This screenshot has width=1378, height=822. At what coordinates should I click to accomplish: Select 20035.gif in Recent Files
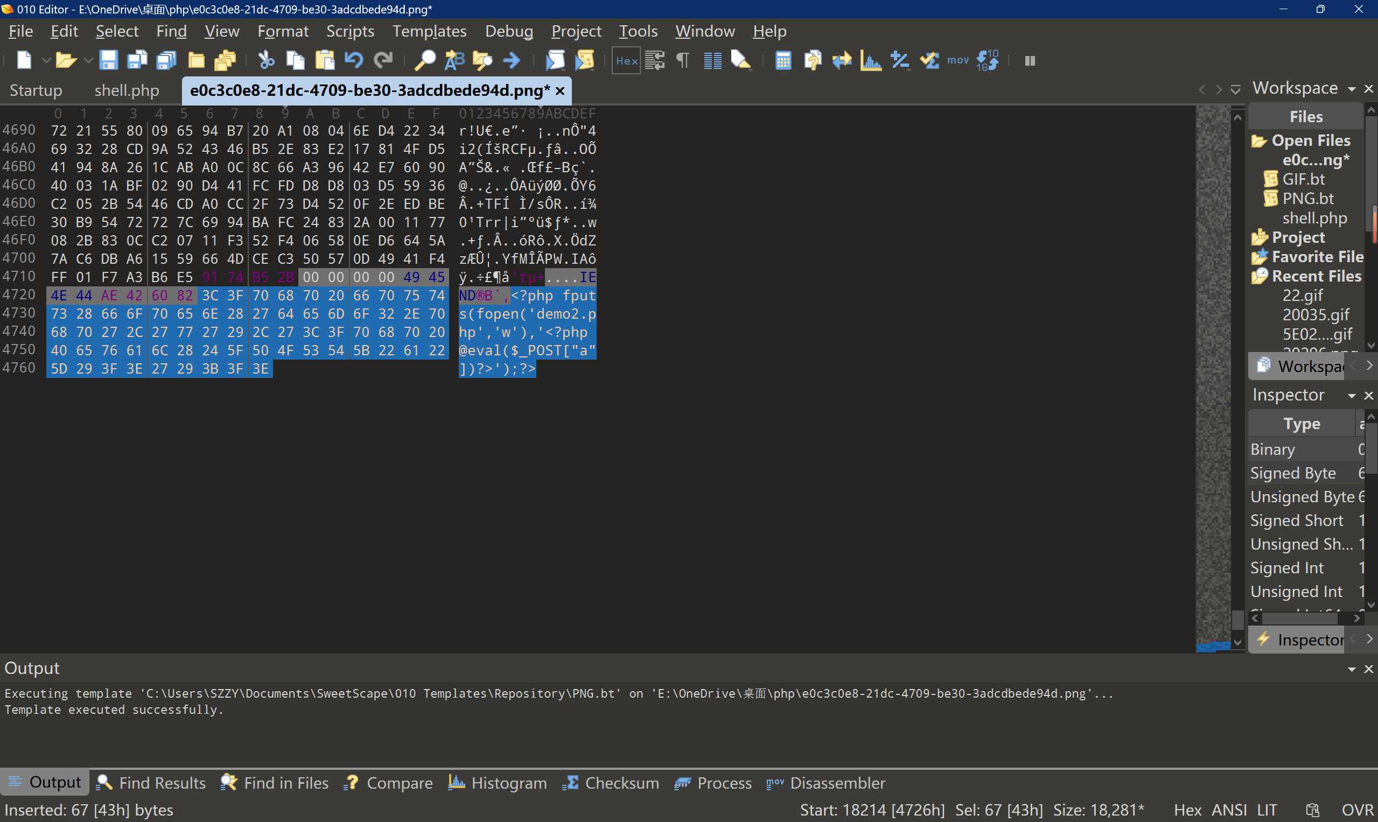pos(1316,314)
